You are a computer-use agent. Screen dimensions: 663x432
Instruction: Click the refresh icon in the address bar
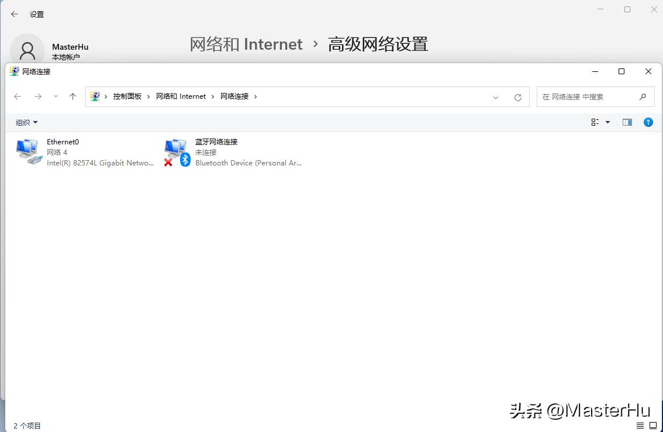[518, 96]
